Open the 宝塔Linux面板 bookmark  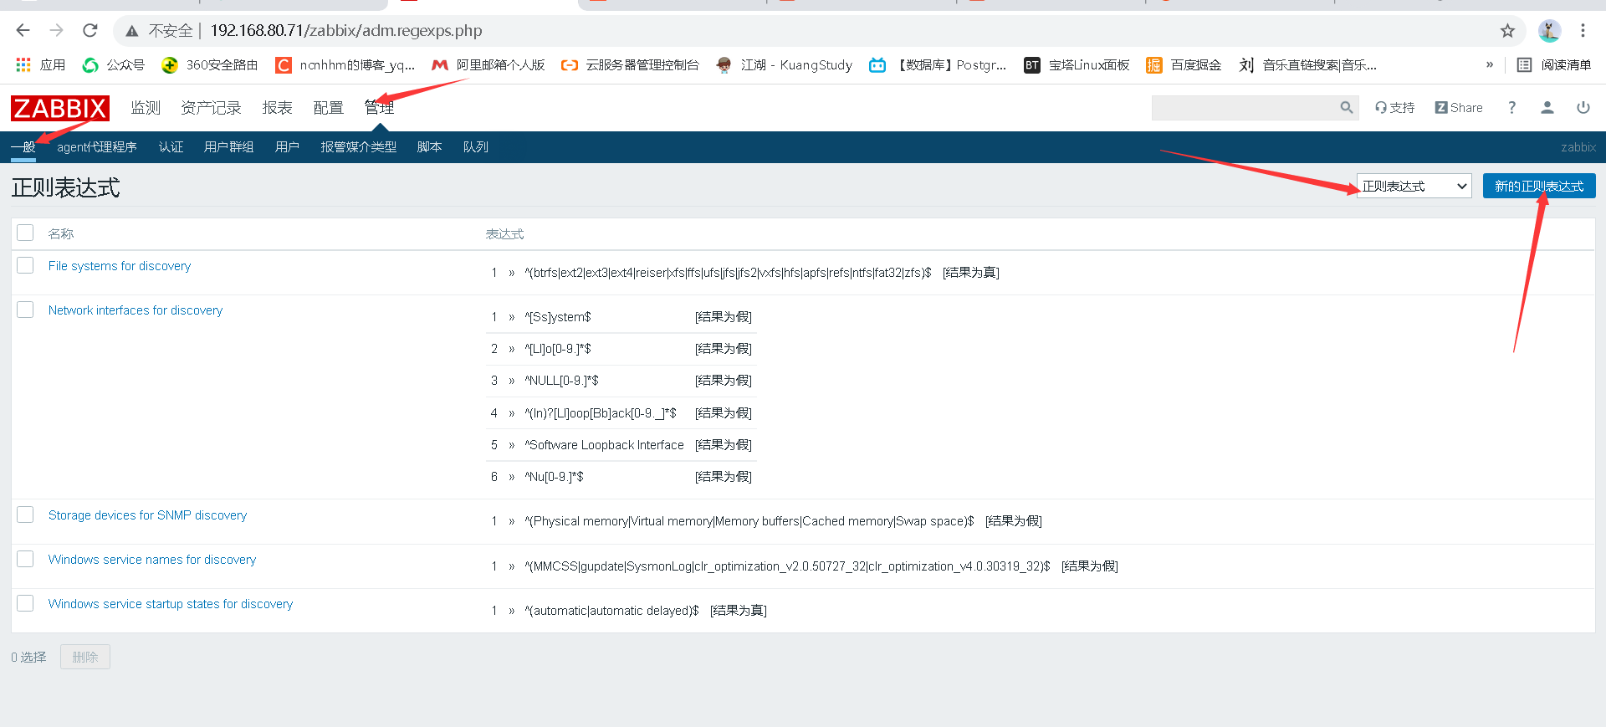pyautogui.click(x=1077, y=65)
